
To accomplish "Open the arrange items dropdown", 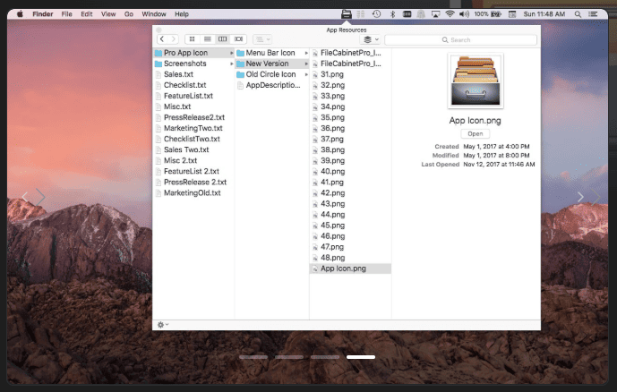I will 262,39.
